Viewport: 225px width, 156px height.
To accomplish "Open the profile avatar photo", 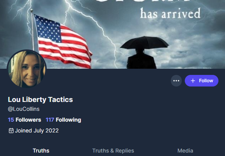I will (27, 69).
